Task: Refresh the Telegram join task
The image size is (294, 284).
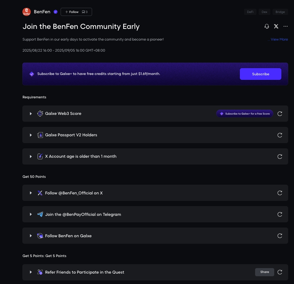Action: tap(280, 215)
